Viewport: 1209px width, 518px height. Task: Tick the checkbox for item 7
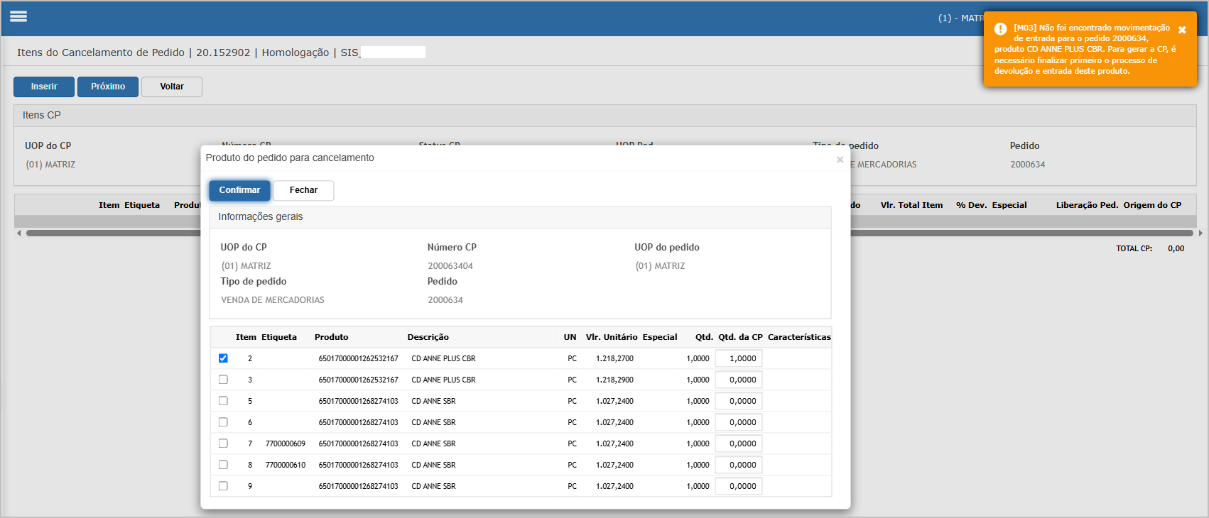coord(223,443)
